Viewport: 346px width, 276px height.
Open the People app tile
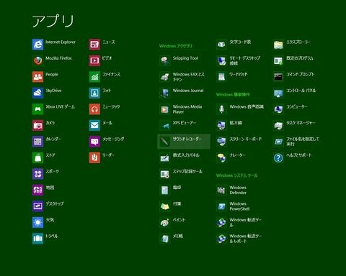[37, 77]
